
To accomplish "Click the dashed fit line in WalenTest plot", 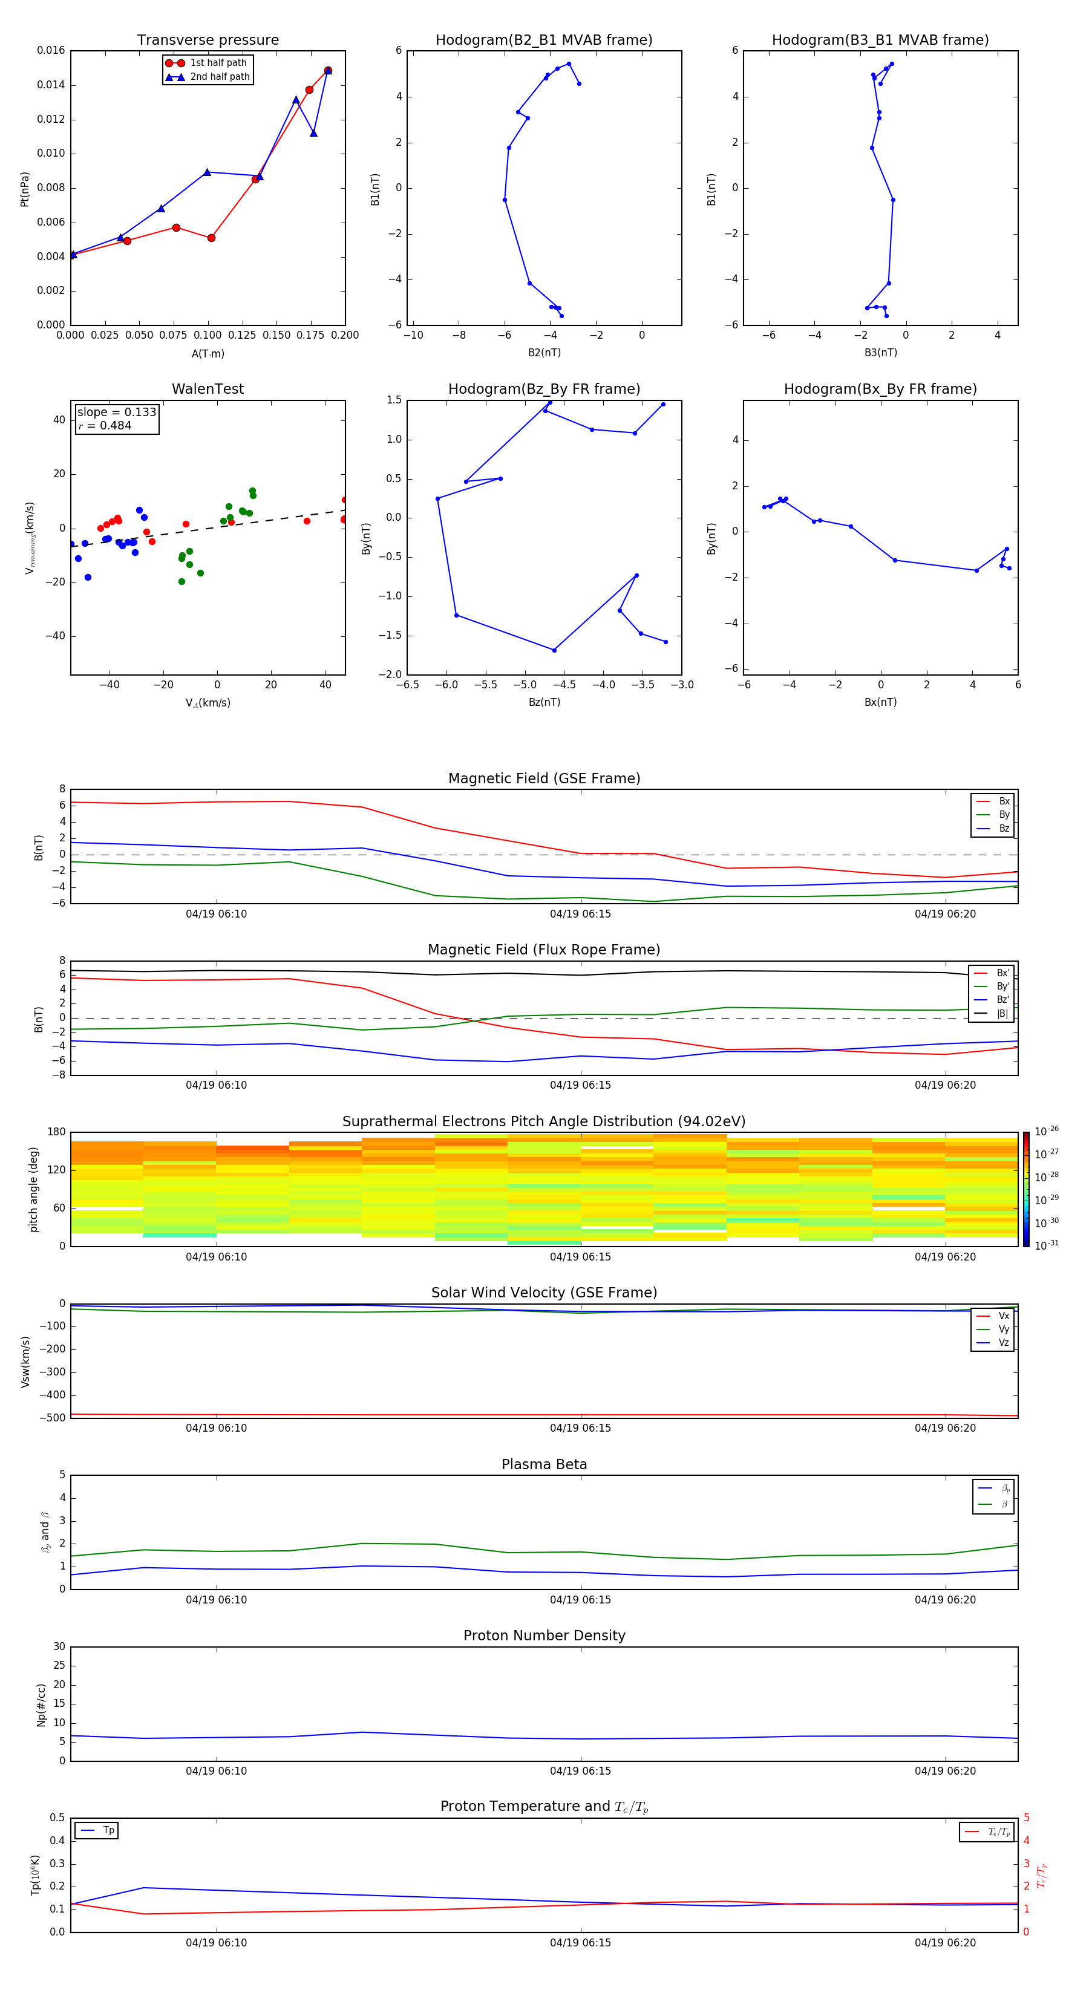I will tap(208, 529).
